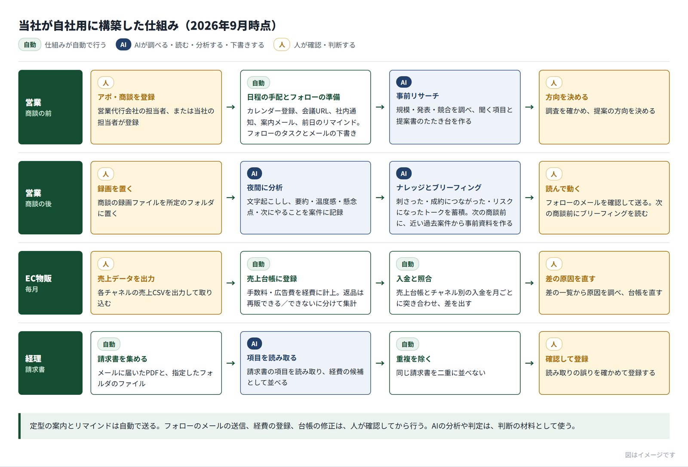This screenshot has height=467, width=688.
Task: Click the card title 重複を除く
Action: coord(413,359)
